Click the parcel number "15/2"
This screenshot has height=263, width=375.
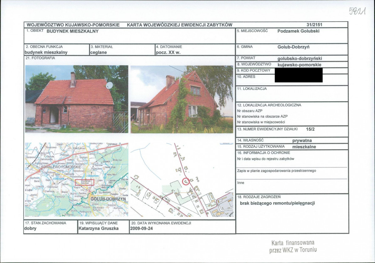pos(310,129)
